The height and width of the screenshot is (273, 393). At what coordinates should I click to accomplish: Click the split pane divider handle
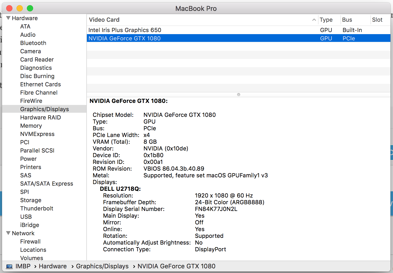(x=239, y=95)
